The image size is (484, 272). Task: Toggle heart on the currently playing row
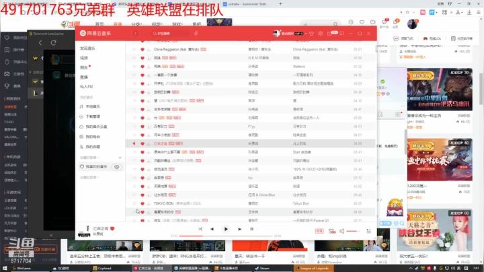tap(143, 143)
